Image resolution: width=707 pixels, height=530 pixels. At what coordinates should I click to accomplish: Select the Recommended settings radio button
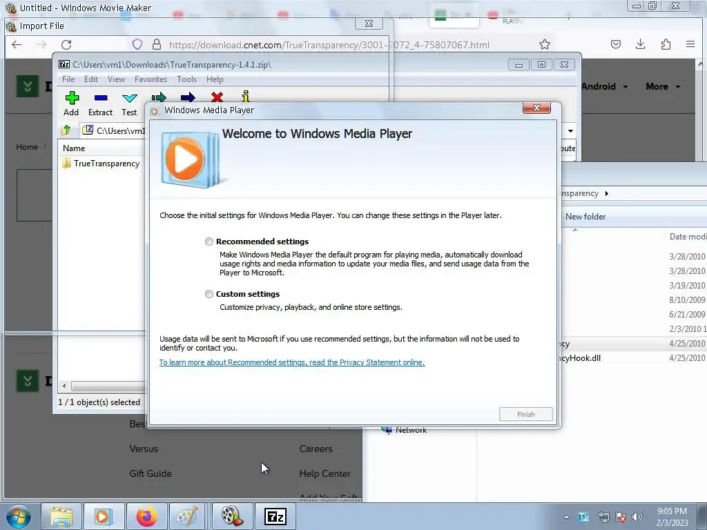pyautogui.click(x=209, y=242)
